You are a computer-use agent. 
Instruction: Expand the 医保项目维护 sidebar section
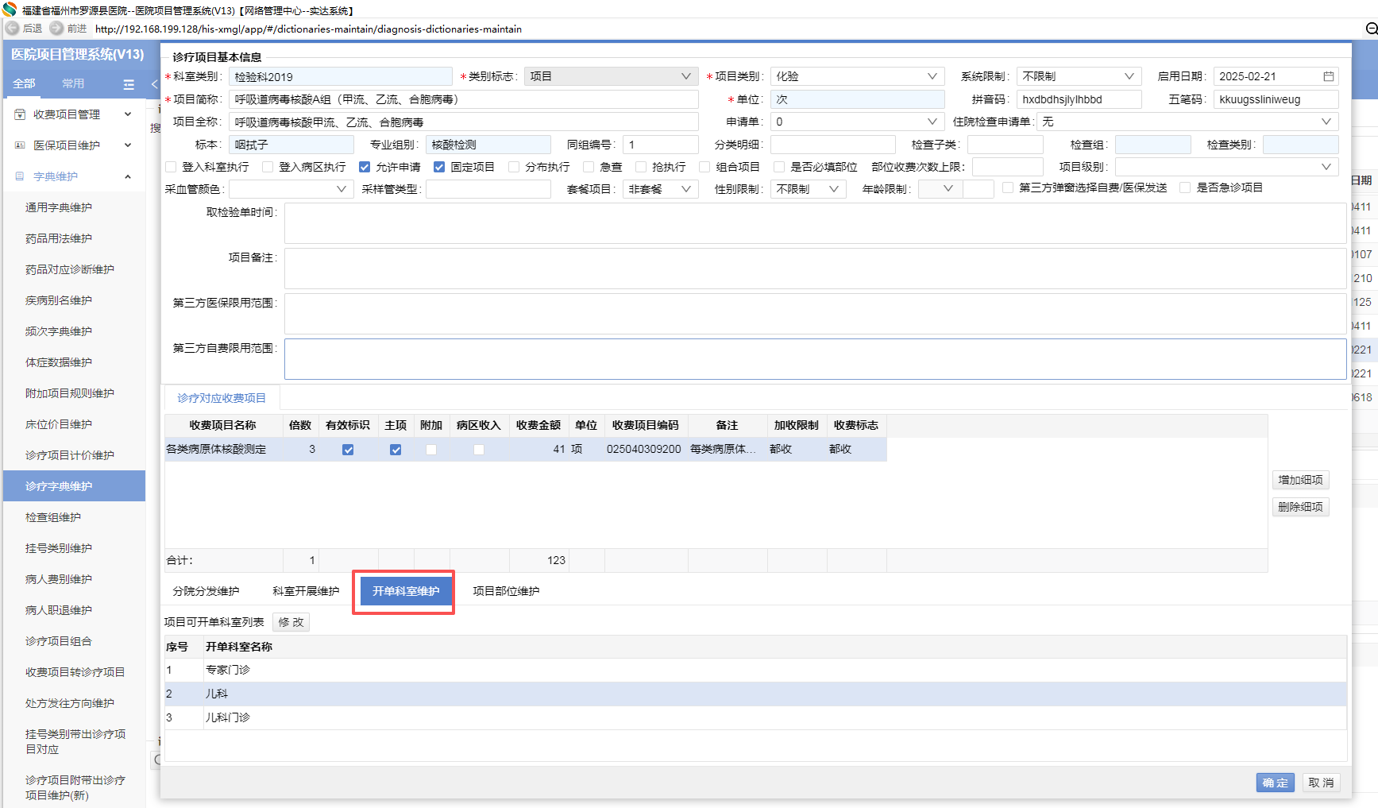coord(128,145)
